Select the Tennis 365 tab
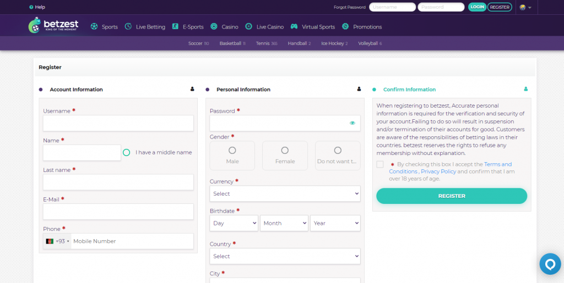Viewport: 564px width, 283px height. click(267, 43)
